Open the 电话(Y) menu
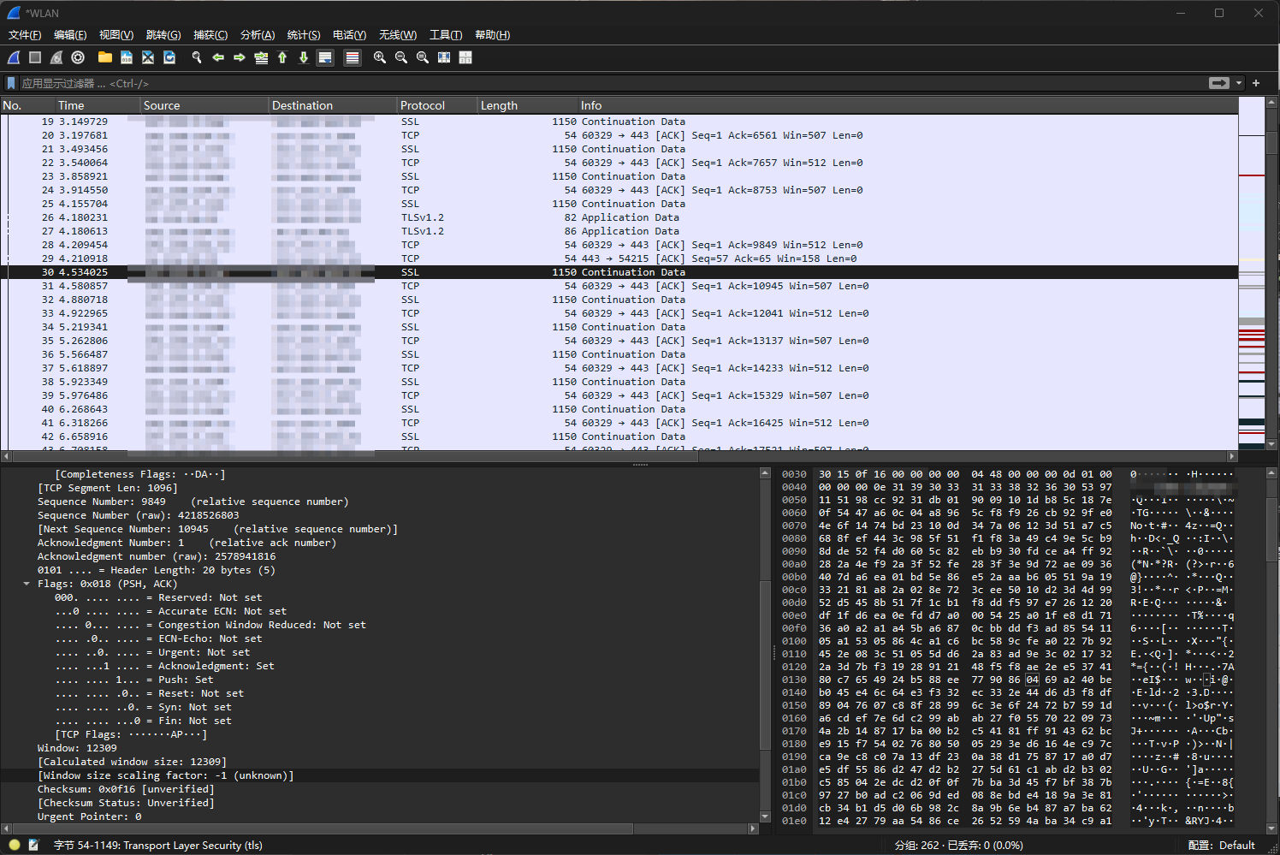The image size is (1280, 855). tap(349, 35)
